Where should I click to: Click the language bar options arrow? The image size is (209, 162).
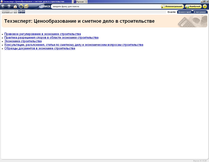(86, 2)
